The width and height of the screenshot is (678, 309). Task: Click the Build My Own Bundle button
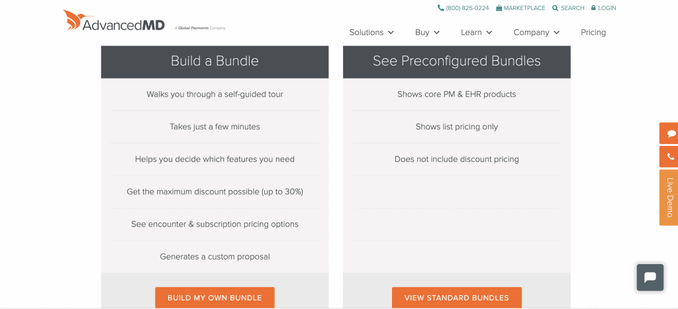[215, 298]
